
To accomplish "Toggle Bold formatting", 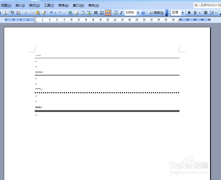I will click(189, 13).
